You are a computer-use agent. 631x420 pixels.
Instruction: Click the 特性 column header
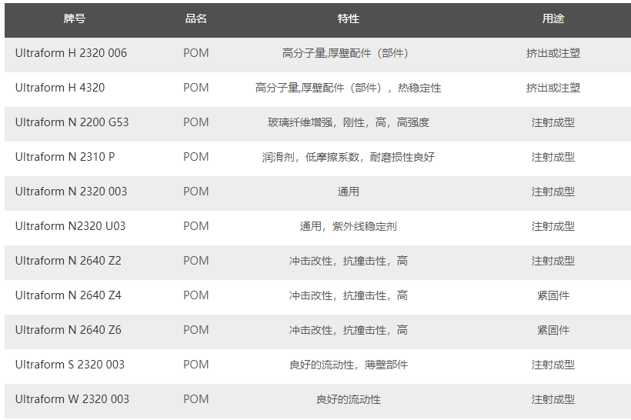click(x=349, y=19)
